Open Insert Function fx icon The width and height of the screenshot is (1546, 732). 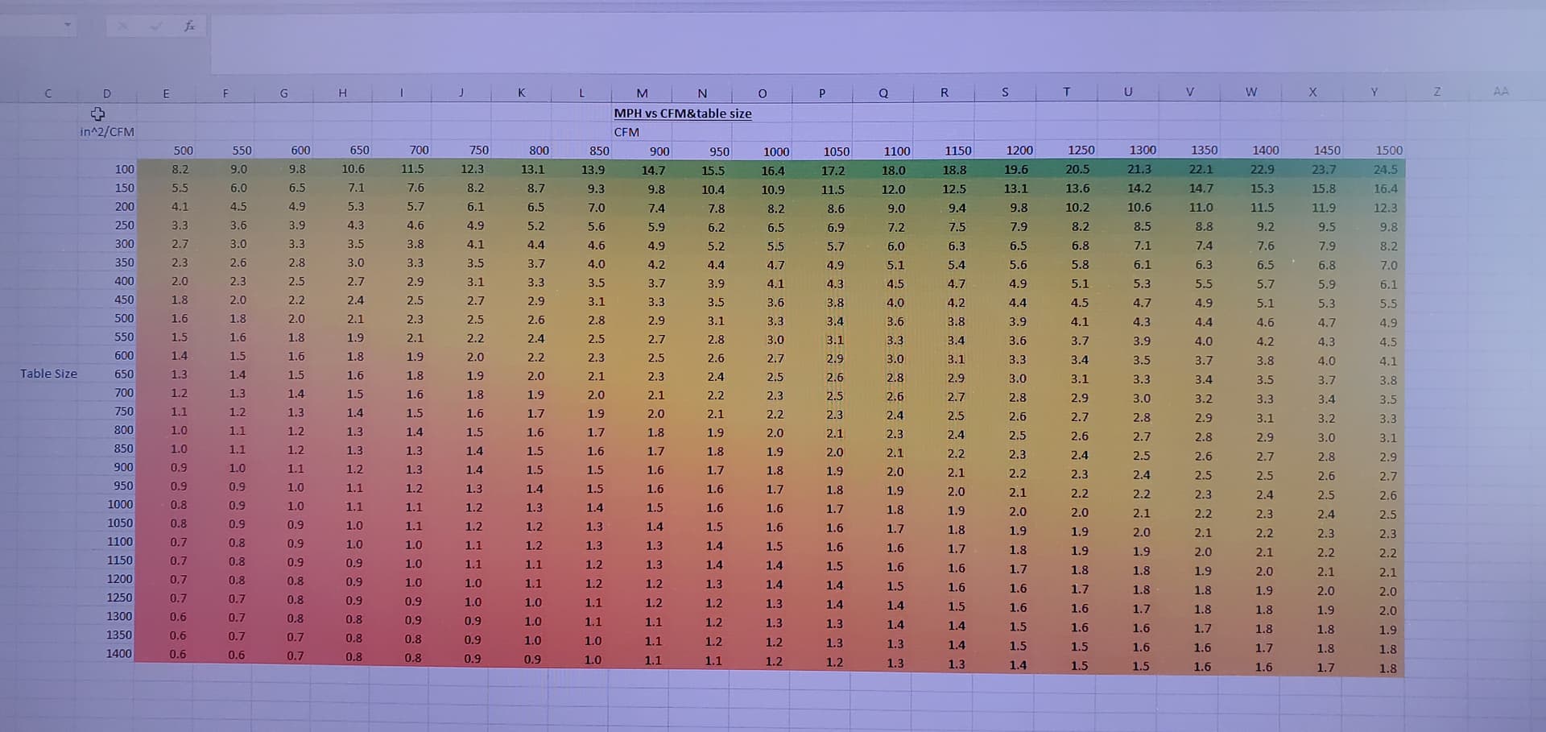(x=189, y=26)
